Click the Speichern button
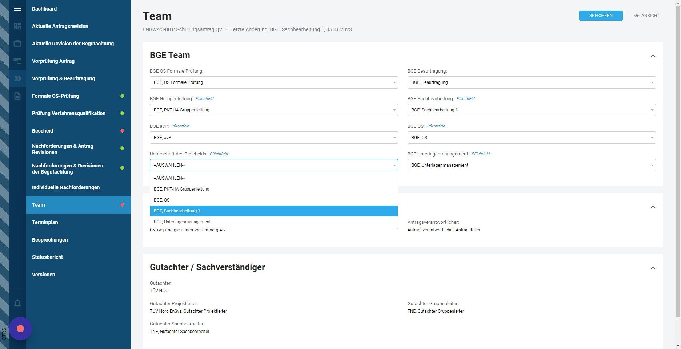This screenshot has height=349, width=681. click(601, 16)
